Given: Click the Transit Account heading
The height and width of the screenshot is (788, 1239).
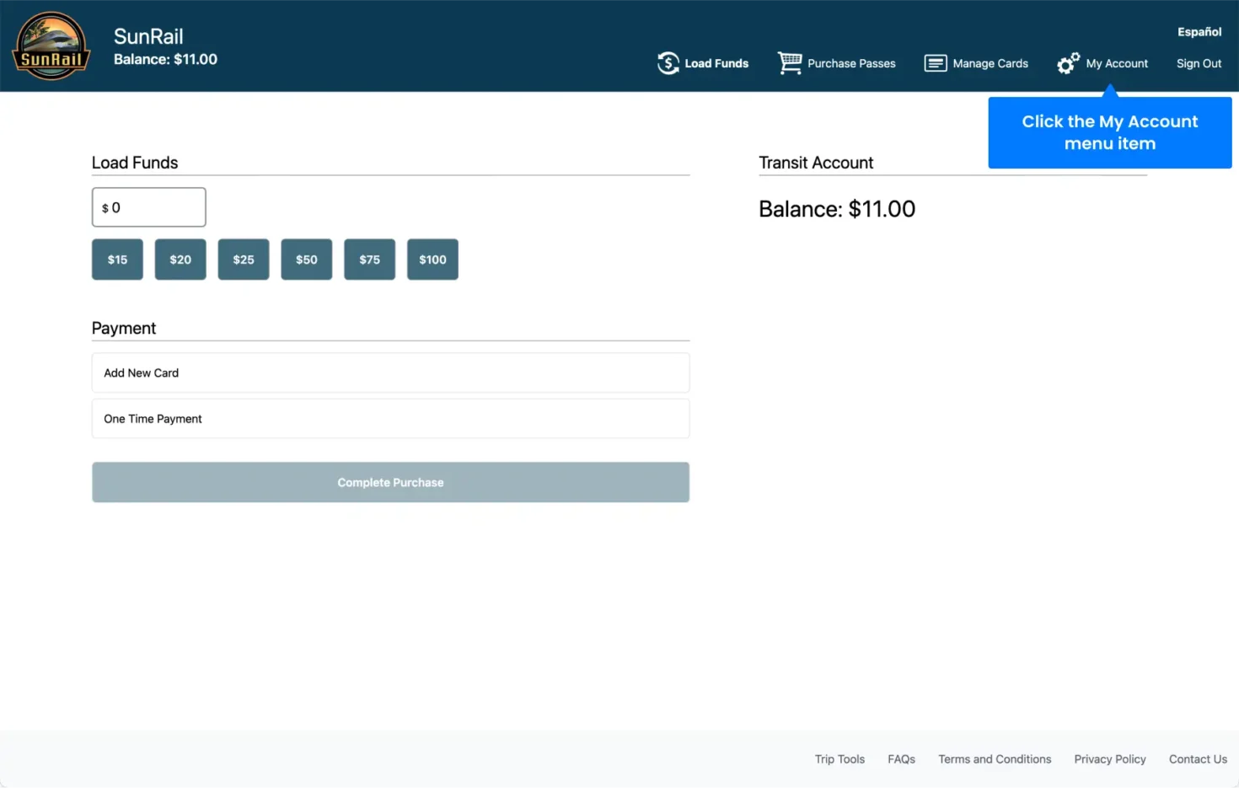Looking at the screenshot, I should click(x=816, y=163).
